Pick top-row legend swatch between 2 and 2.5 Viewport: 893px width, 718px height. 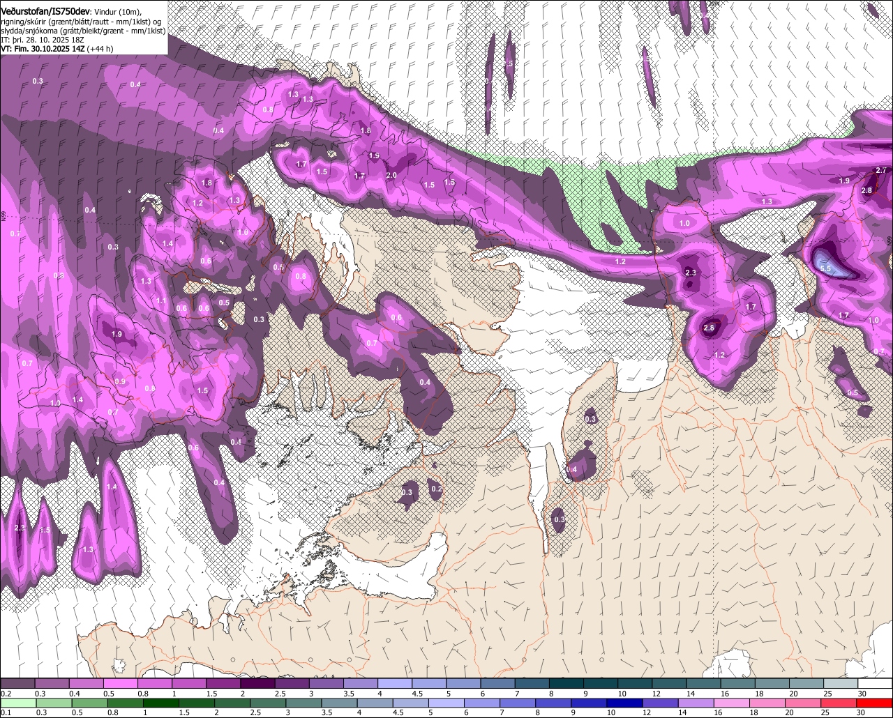[x=257, y=683]
